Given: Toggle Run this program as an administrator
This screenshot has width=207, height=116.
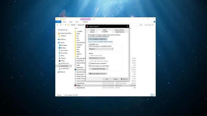Looking at the screenshot, I should tap(90, 66).
